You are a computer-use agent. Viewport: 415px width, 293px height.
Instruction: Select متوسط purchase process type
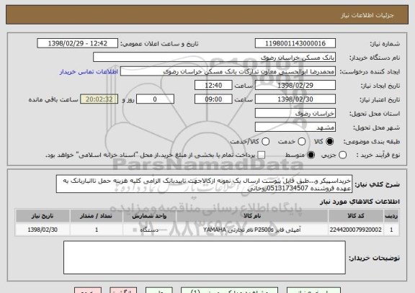(x=311, y=155)
